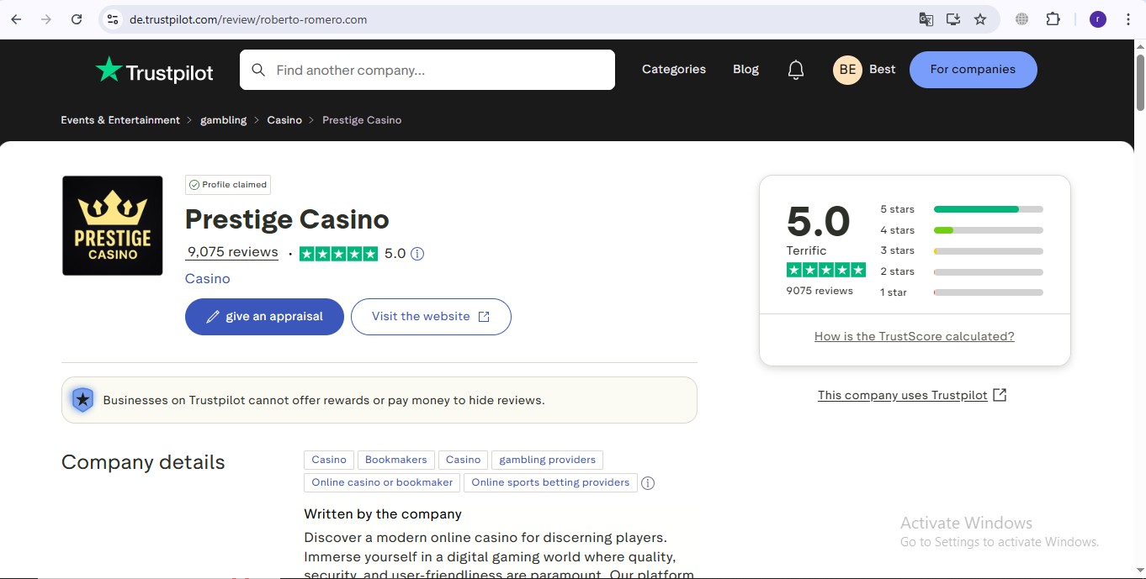Click the install app icon in address bar
The height and width of the screenshot is (579, 1146).
[953, 19]
